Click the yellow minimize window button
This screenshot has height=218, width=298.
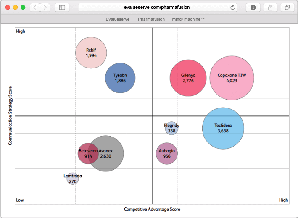point(16,8)
